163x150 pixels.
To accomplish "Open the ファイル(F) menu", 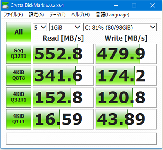I will (x=13, y=15).
